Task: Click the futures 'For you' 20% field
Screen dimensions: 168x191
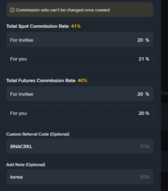Action: (x=80, y=113)
